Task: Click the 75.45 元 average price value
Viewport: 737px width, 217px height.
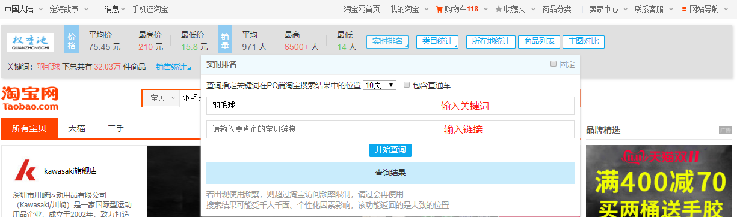Action: 105,46
